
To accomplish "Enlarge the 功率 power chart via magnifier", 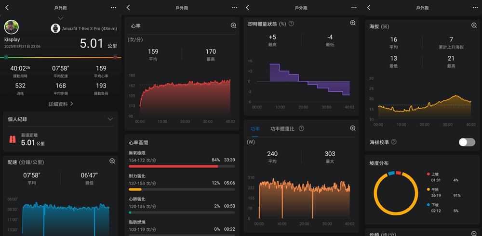I will pyautogui.click(x=352, y=128).
